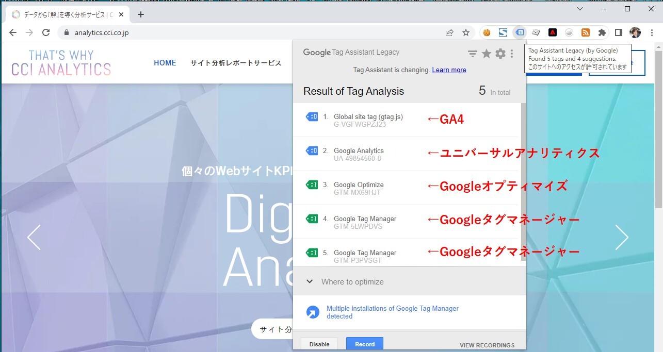Start recording with the Record button

[365, 344]
